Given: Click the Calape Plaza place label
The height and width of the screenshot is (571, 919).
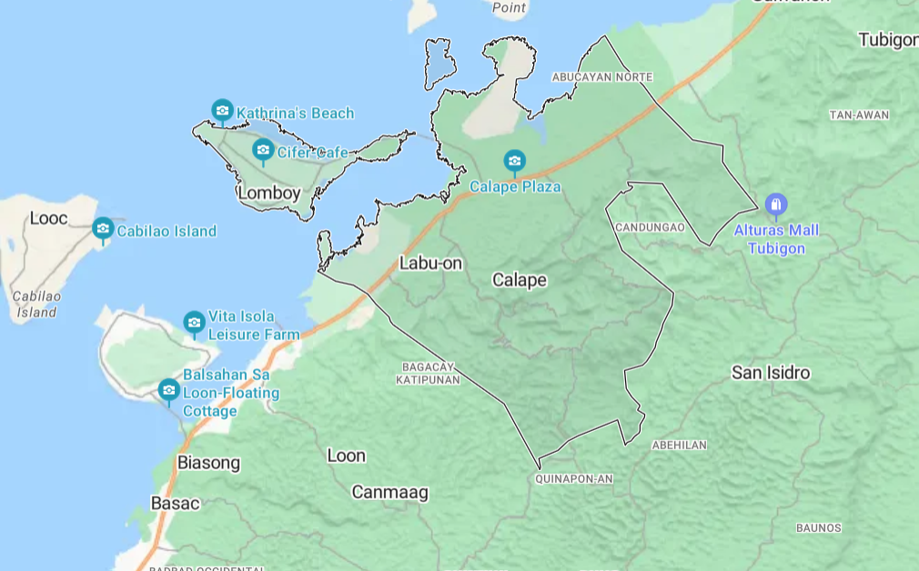Looking at the screenshot, I should tap(515, 187).
